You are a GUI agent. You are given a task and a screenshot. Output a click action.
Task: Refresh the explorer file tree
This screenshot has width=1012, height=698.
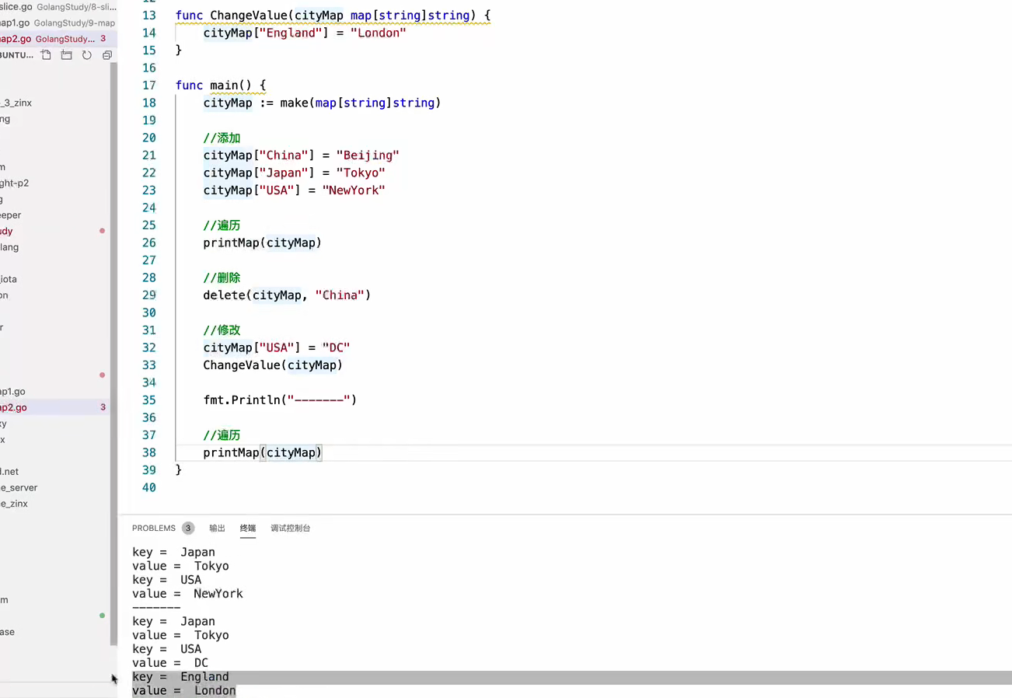[x=87, y=55]
